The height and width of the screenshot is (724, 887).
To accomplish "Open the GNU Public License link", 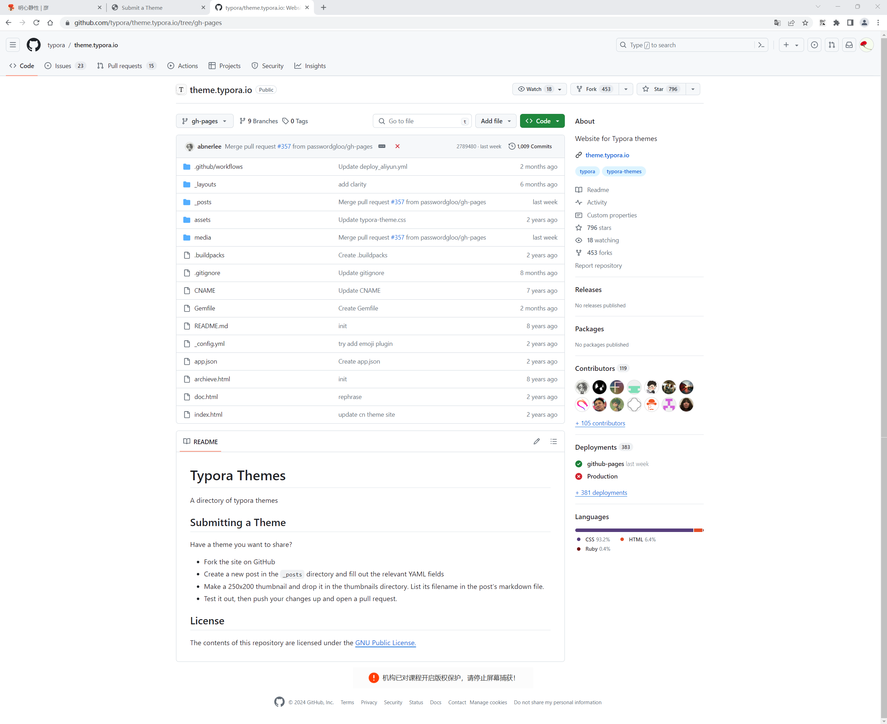I will tap(385, 643).
